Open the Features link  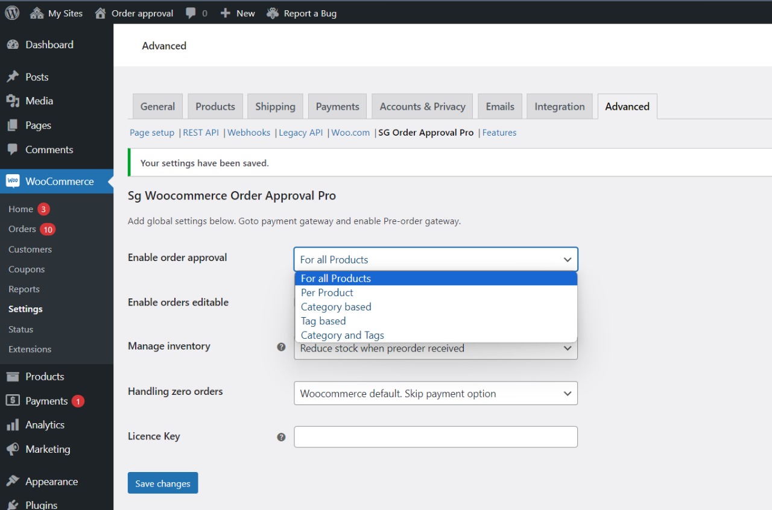click(499, 132)
